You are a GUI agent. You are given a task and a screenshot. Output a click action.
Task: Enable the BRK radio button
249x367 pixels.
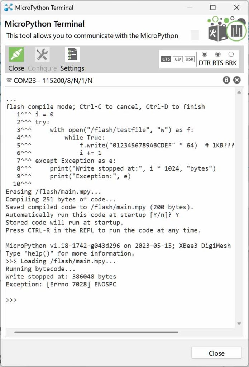(x=231, y=54)
